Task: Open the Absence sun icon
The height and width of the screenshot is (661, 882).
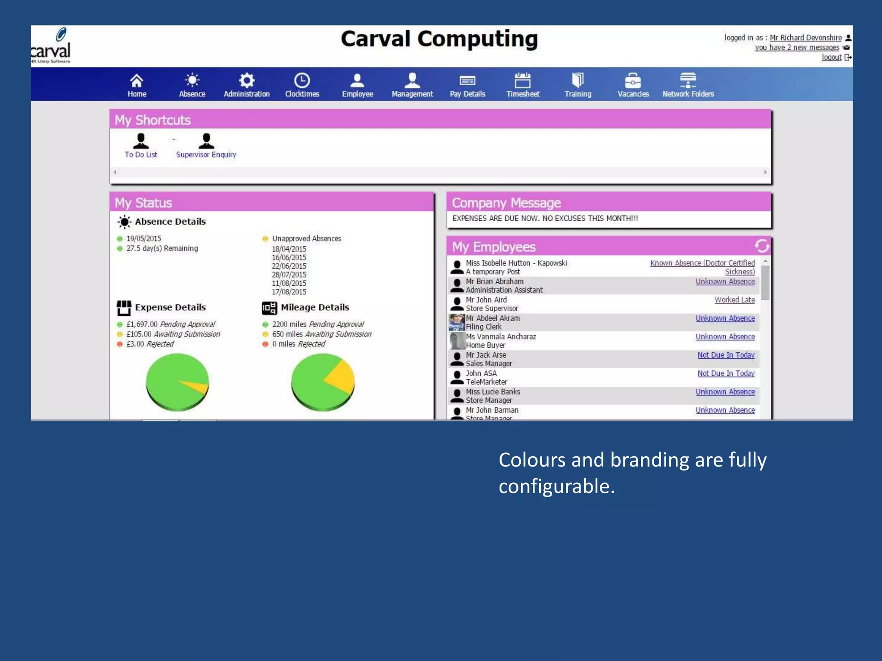Action: (x=192, y=80)
